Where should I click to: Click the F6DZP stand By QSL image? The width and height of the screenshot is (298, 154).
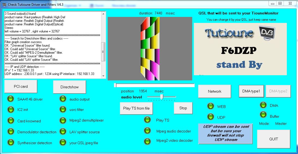(x=240, y=49)
